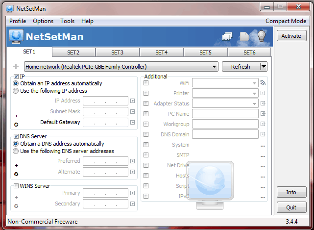Click the star icon in IP section

point(16,125)
